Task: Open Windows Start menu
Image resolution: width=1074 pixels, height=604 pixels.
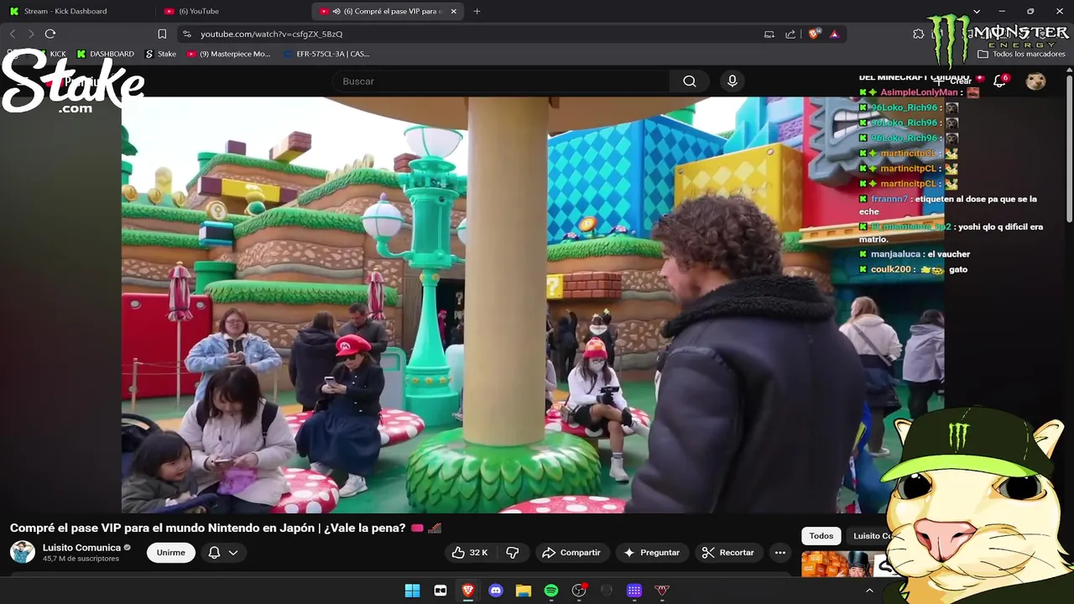Action: coord(412,591)
